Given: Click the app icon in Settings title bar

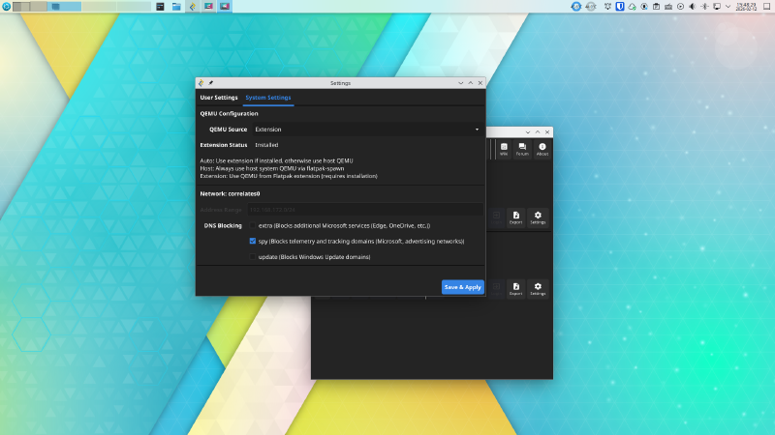Looking at the screenshot, I should click(x=201, y=83).
